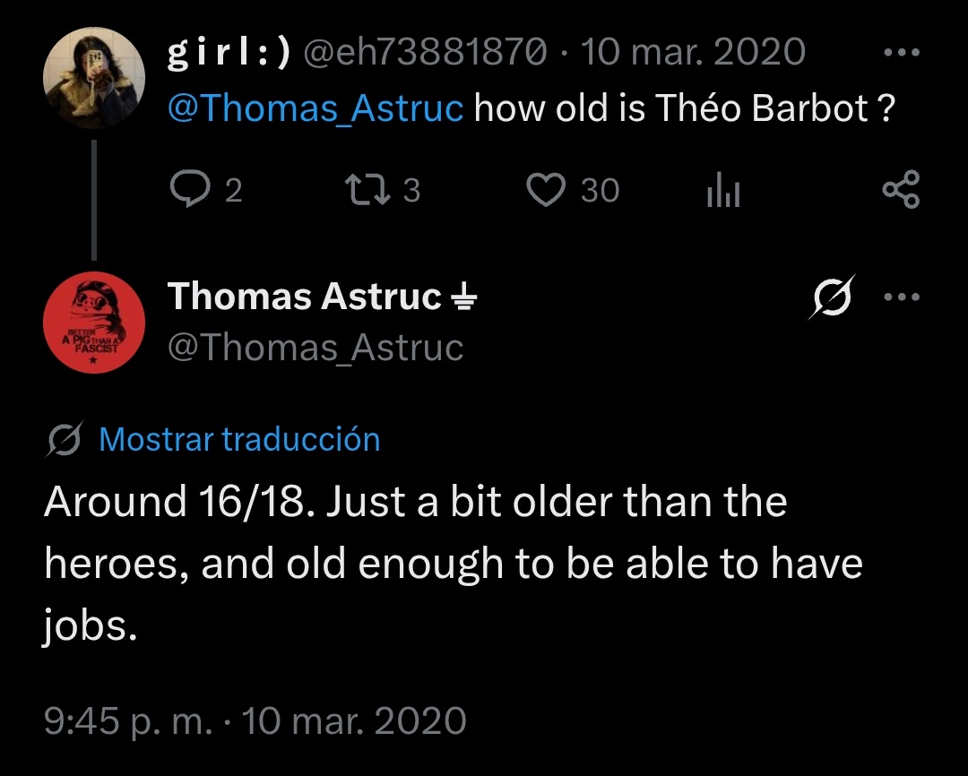This screenshot has width=968, height=776.
Task: Open the 10 mar. 2020 date on first tweet
Action: coord(693,52)
